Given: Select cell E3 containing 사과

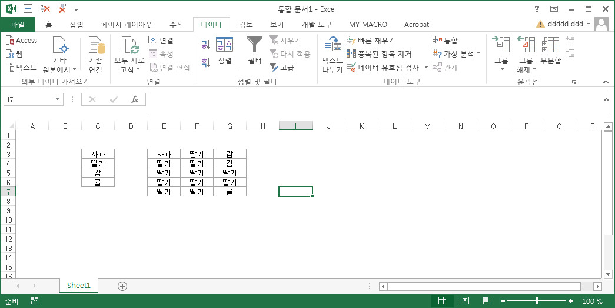Looking at the screenshot, I should point(164,154).
